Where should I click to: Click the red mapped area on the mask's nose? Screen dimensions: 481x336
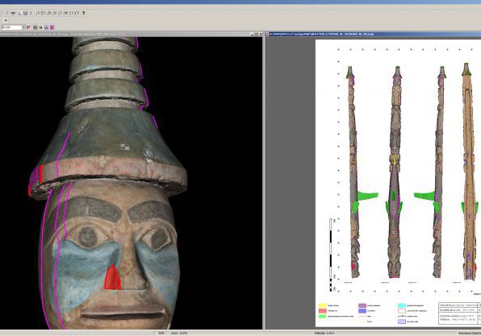[x=112, y=277]
